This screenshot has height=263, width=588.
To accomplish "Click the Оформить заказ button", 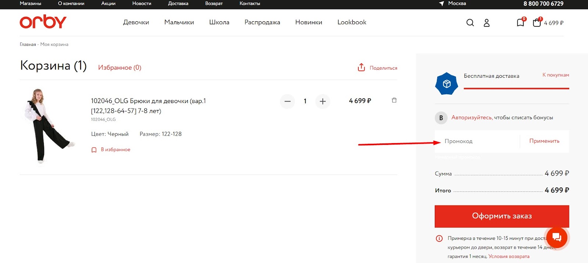I will [x=502, y=216].
